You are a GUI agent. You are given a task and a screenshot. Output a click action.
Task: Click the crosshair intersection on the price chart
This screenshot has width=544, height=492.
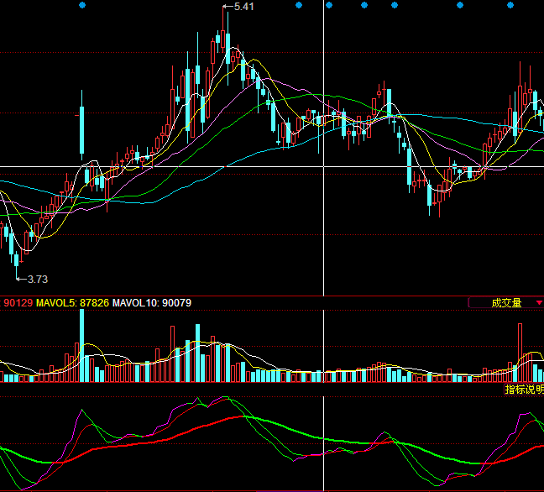(x=323, y=166)
